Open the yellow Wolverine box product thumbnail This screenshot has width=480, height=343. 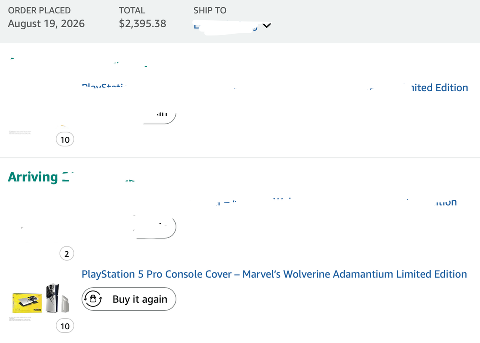click(27, 303)
